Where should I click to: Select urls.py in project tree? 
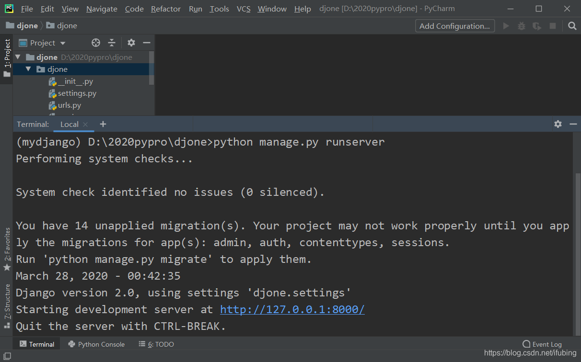[x=65, y=105]
